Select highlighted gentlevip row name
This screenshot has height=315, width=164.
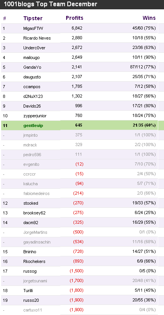pyautogui.click(x=33, y=125)
